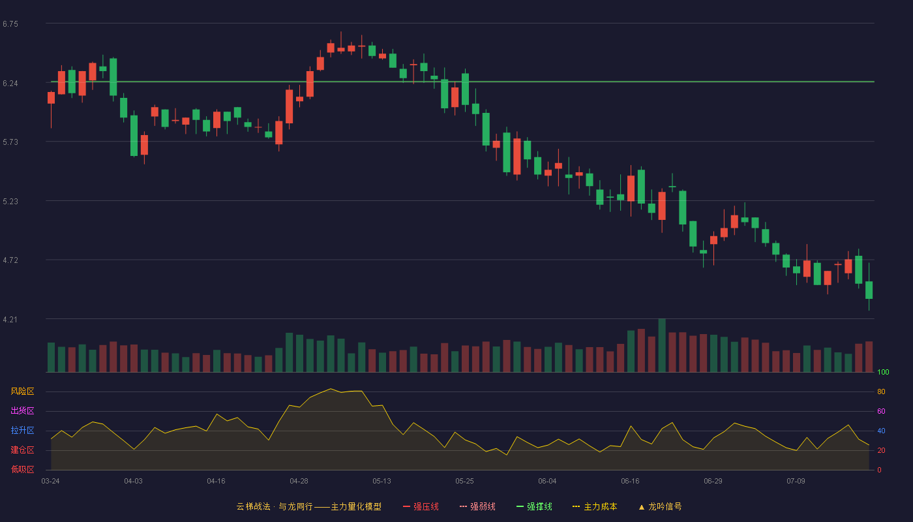Viewport: 913px width, 522px height.
Task: Click the yellow triangle icon beside 龙吟信号
Action: pyautogui.click(x=641, y=506)
